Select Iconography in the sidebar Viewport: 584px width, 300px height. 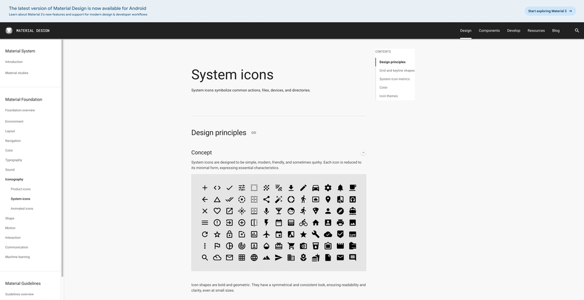(14, 179)
